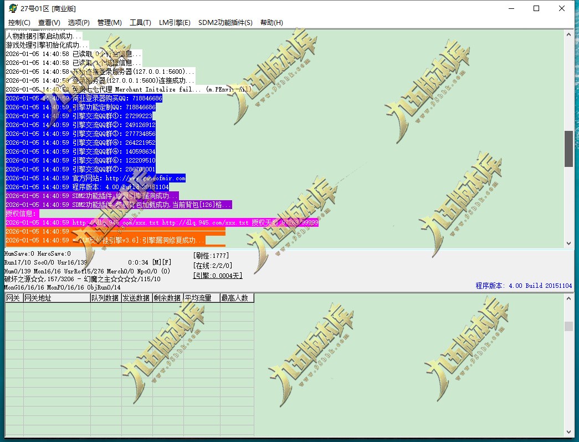Click the 发送数据 column header
The image size is (579, 442).
point(137,298)
